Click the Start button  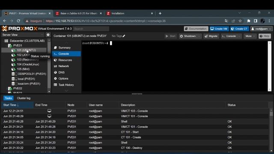170,36
